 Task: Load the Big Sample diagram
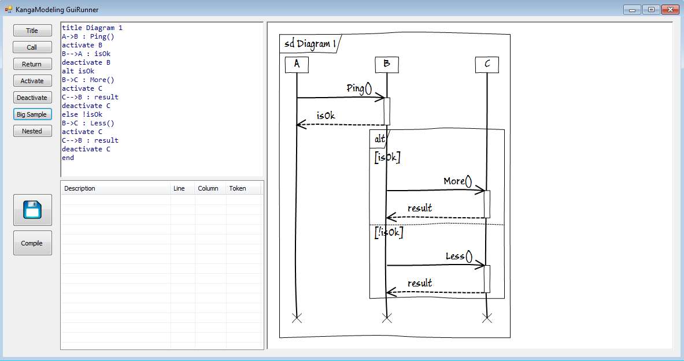click(x=32, y=114)
